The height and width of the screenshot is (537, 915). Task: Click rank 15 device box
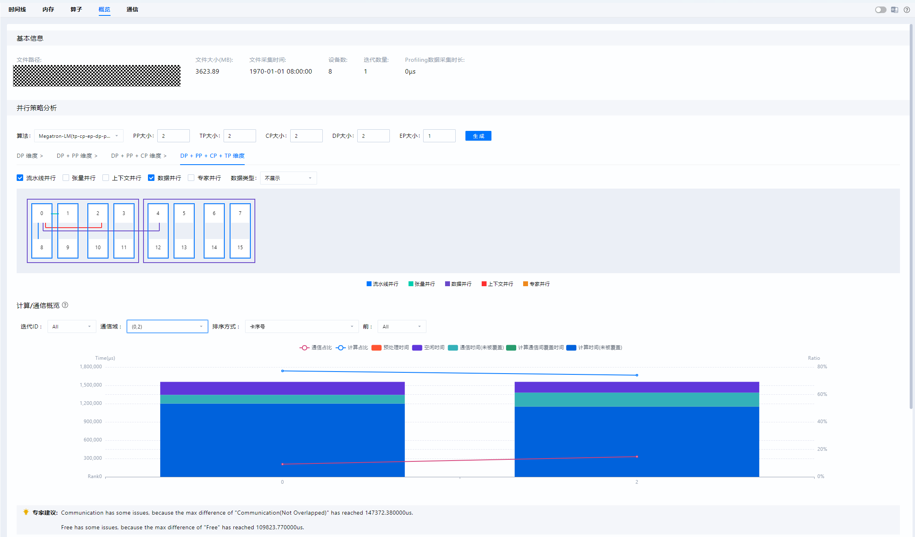tap(240, 247)
